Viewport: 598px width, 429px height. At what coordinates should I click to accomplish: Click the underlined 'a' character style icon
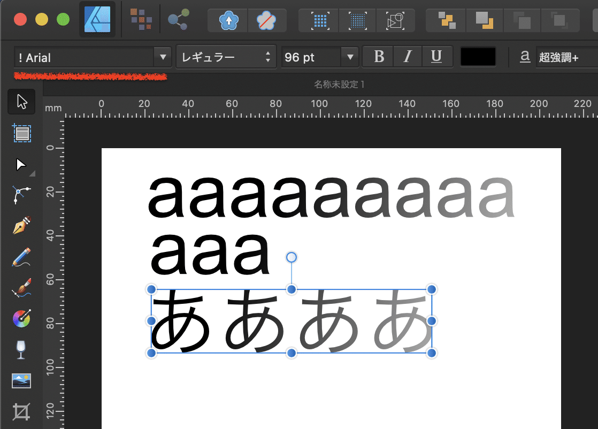pyautogui.click(x=525, y=57)
